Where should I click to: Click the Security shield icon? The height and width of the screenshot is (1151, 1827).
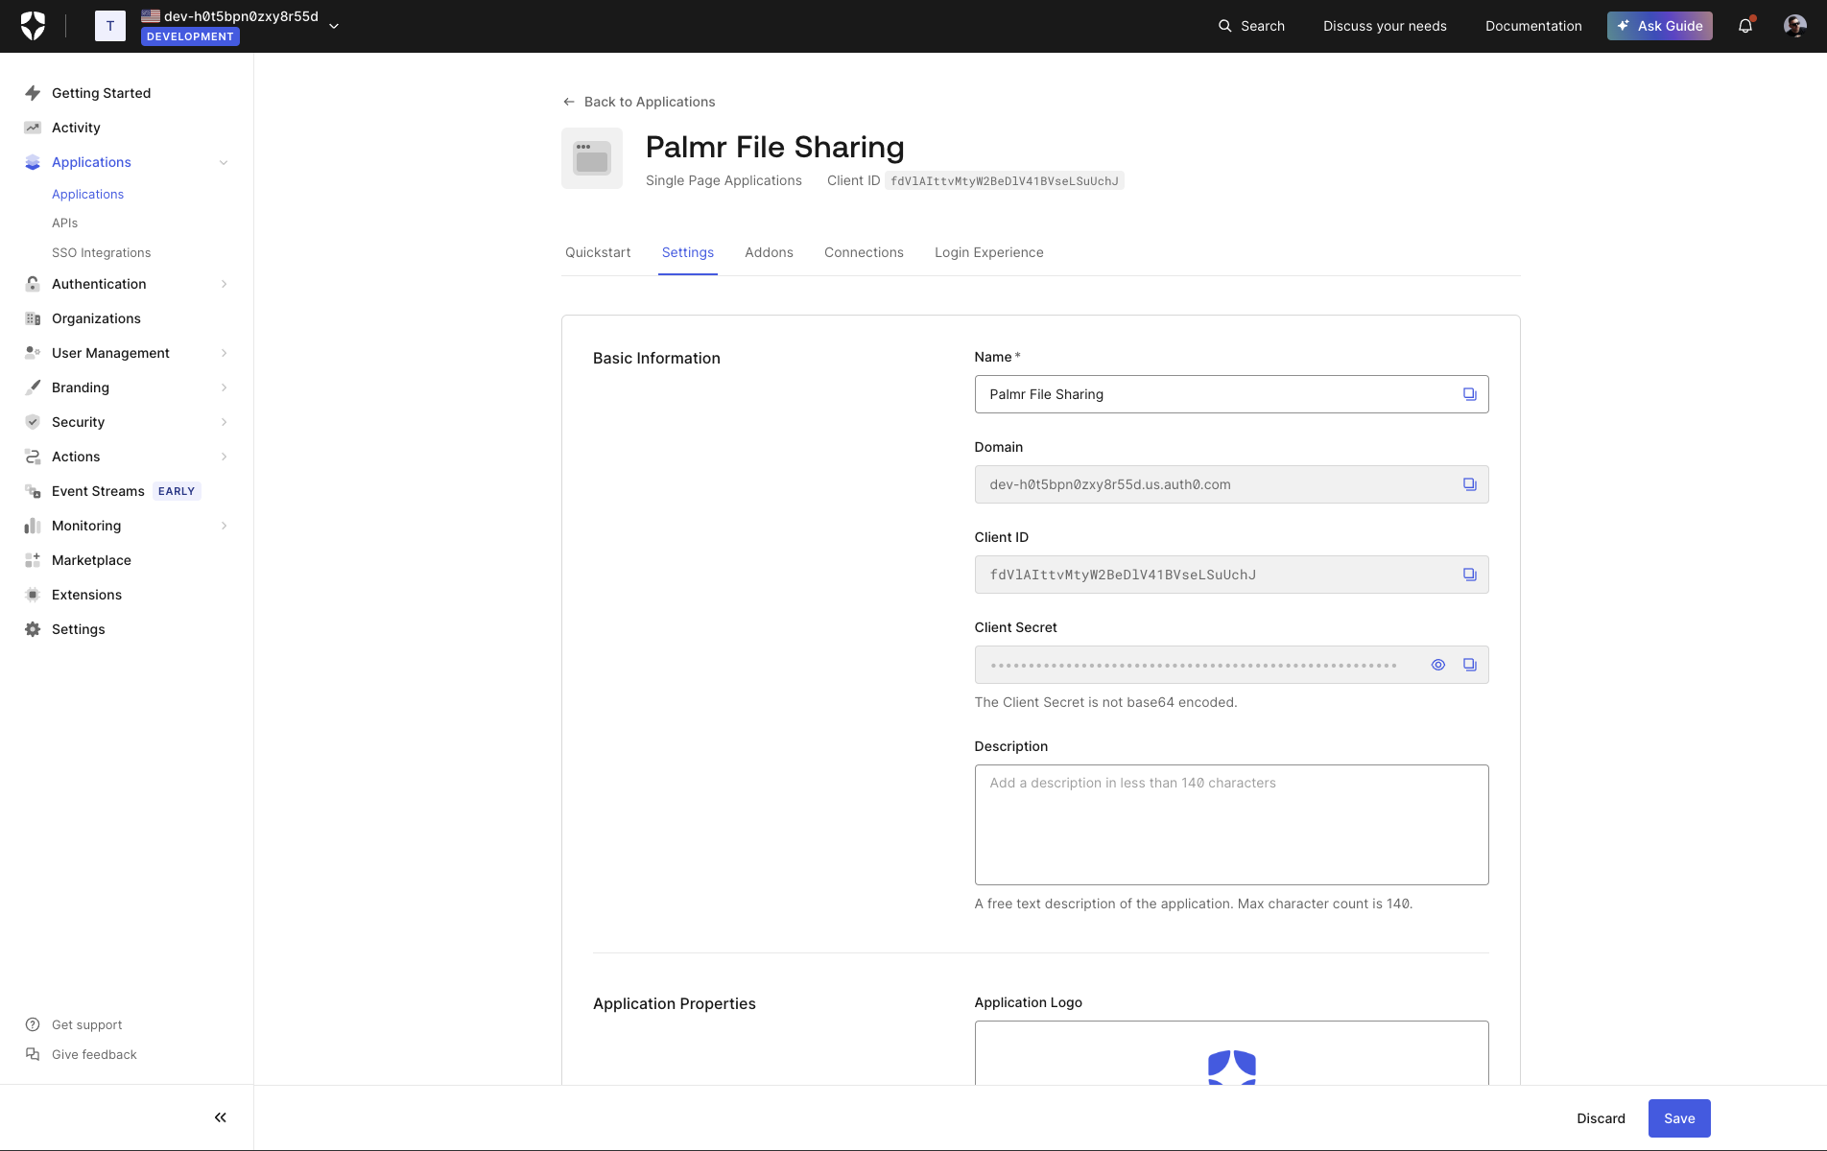33,422
